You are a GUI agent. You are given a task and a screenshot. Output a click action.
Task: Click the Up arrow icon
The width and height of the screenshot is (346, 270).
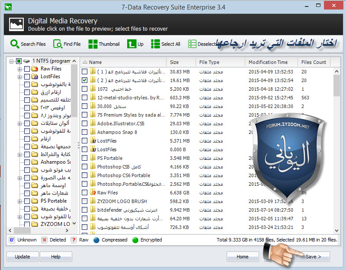[131, 44]
